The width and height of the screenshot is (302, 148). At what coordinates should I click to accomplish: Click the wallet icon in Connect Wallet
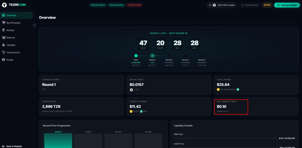click(278, 5)
